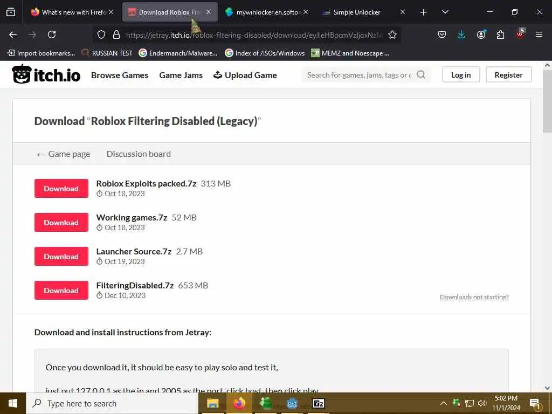Download Working games.7z

pyautogui.click(x=61, y=223)
